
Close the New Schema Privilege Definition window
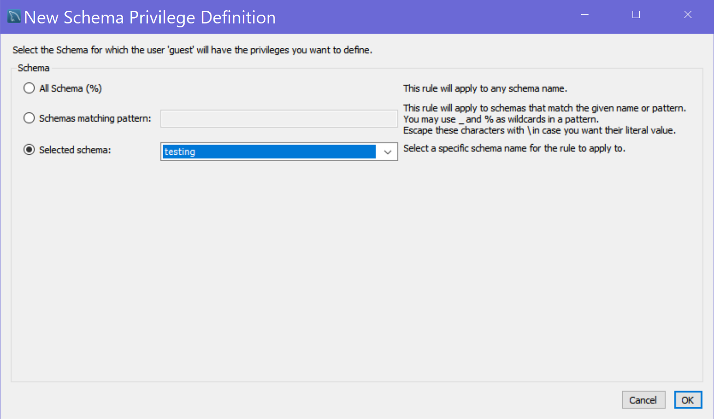click(x=688, y=15)
